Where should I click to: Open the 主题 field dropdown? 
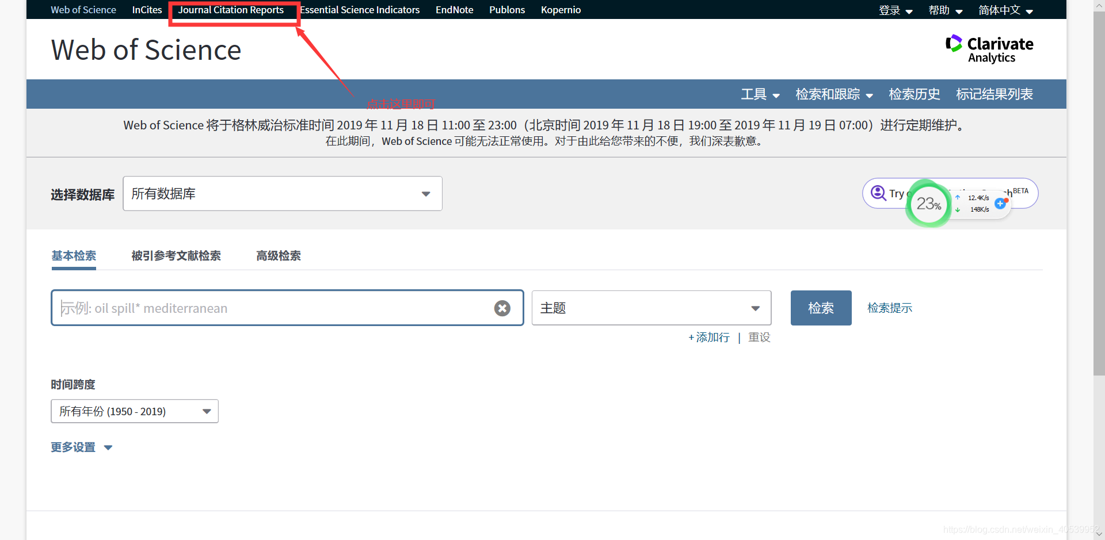pyautogui.click(x=651, y=308)
